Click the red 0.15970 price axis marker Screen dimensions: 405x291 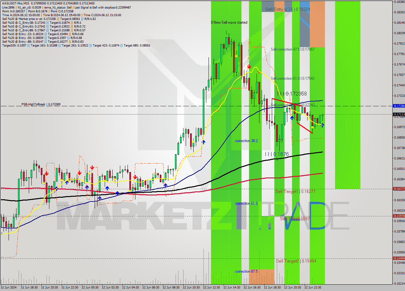pyautogui.click(x=399, y=216)
